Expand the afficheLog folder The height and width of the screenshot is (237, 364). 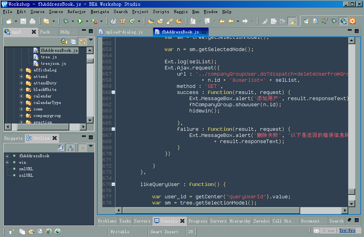click(22, 70)
